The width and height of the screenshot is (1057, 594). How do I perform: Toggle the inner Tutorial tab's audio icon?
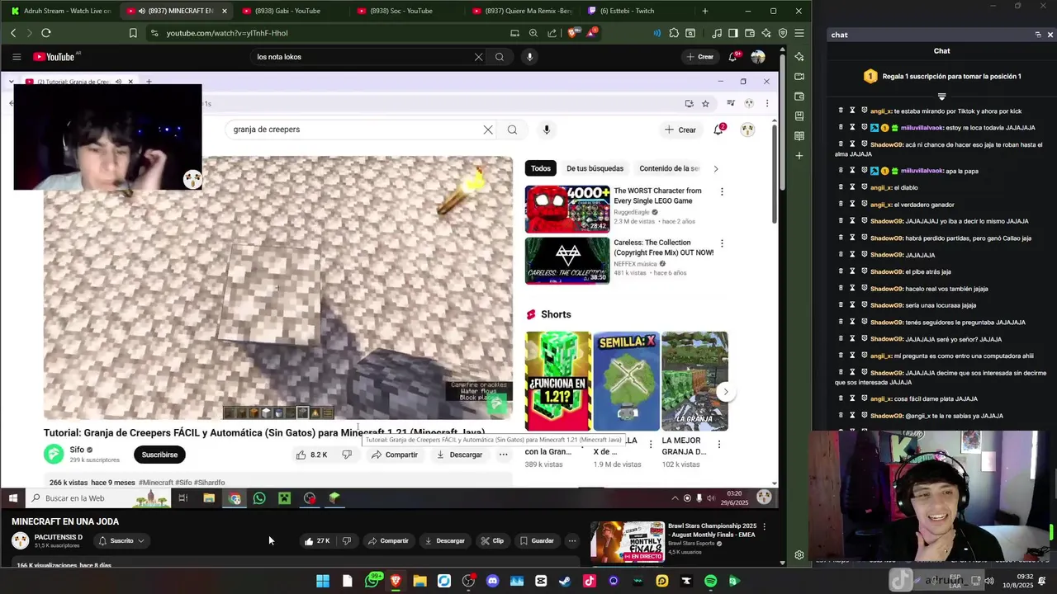(118, 82)
